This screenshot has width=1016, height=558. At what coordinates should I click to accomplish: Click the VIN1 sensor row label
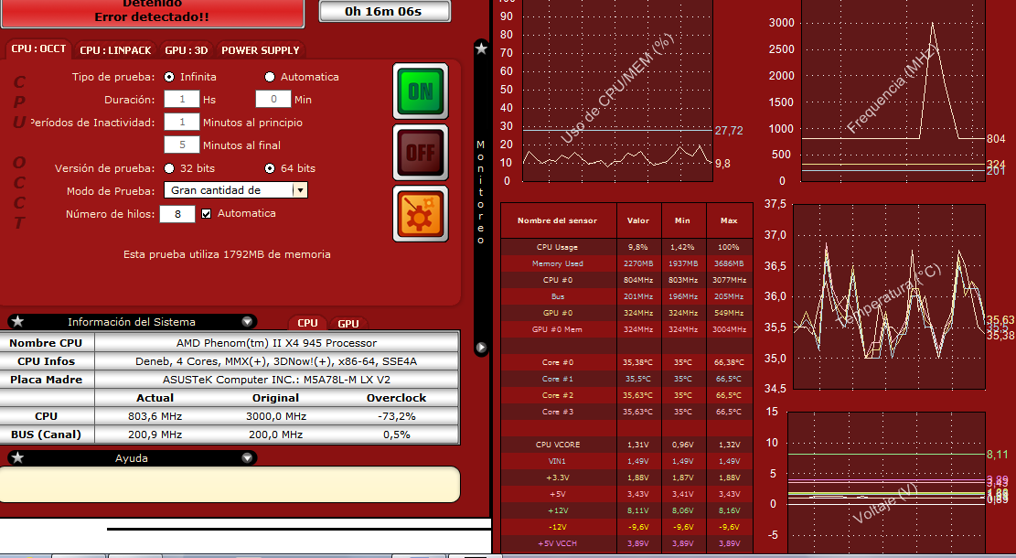[557, 461]
